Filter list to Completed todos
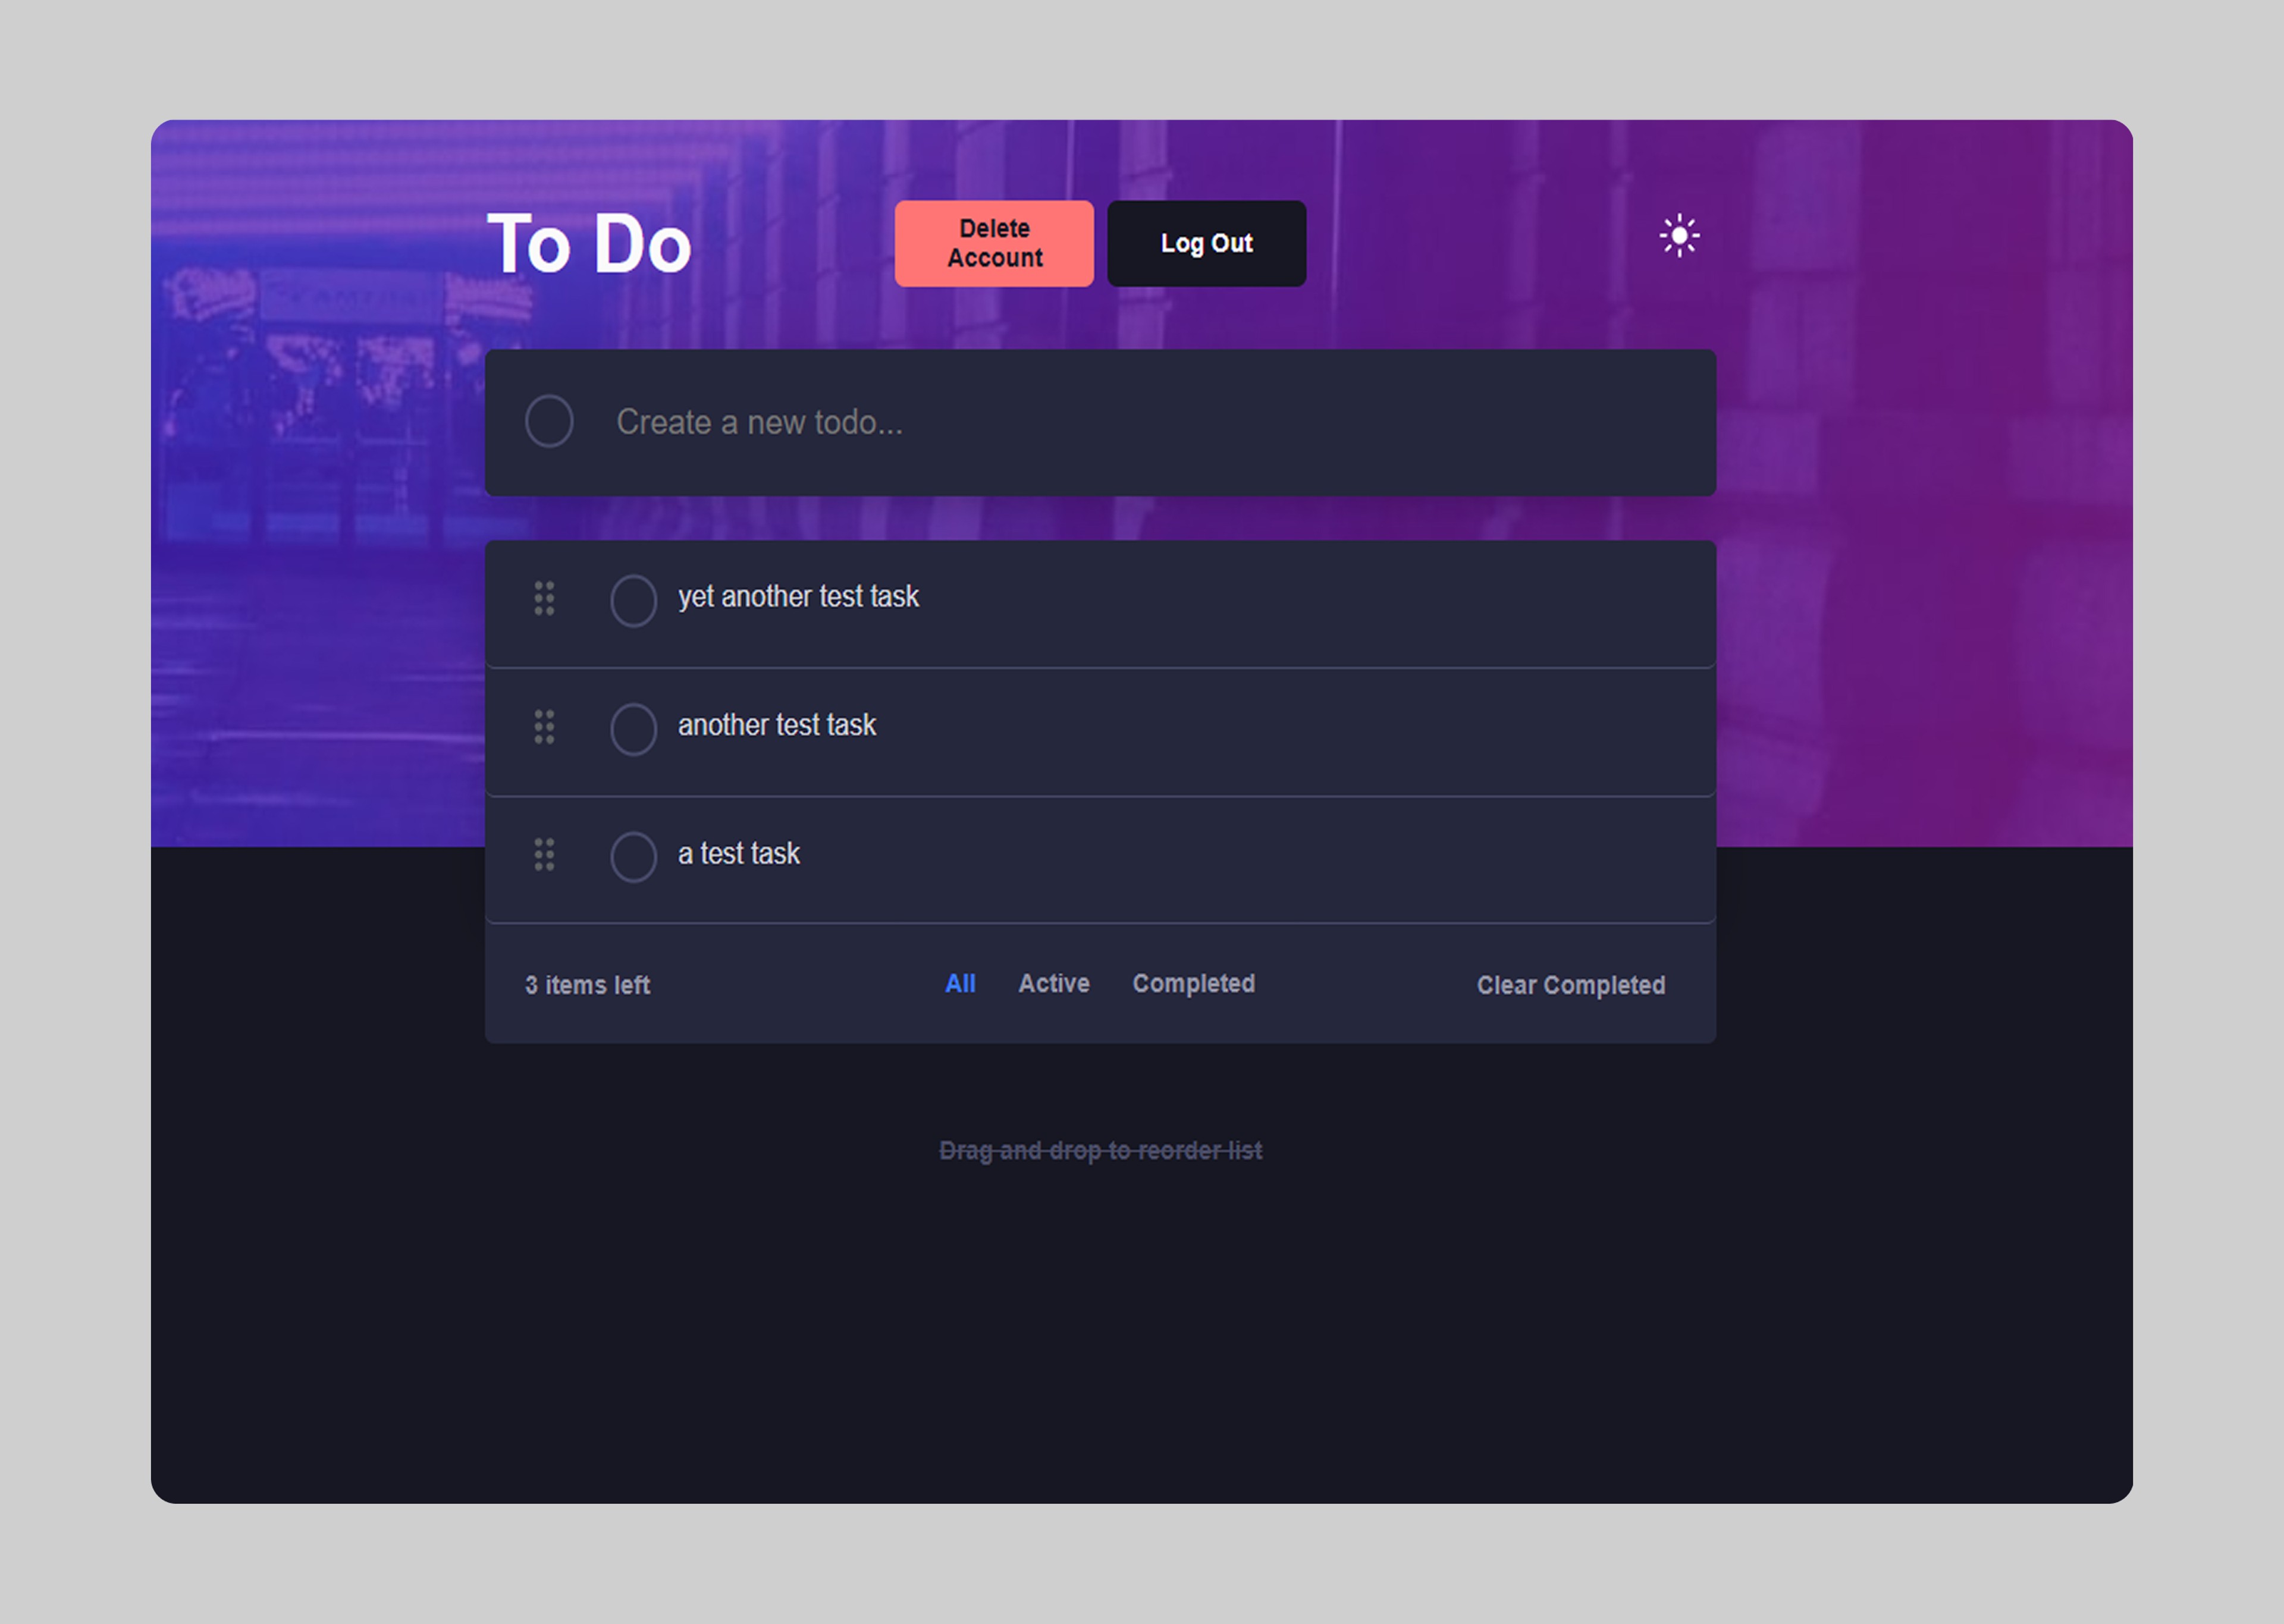2284x1624 pixels. (x=1193, y=984)
